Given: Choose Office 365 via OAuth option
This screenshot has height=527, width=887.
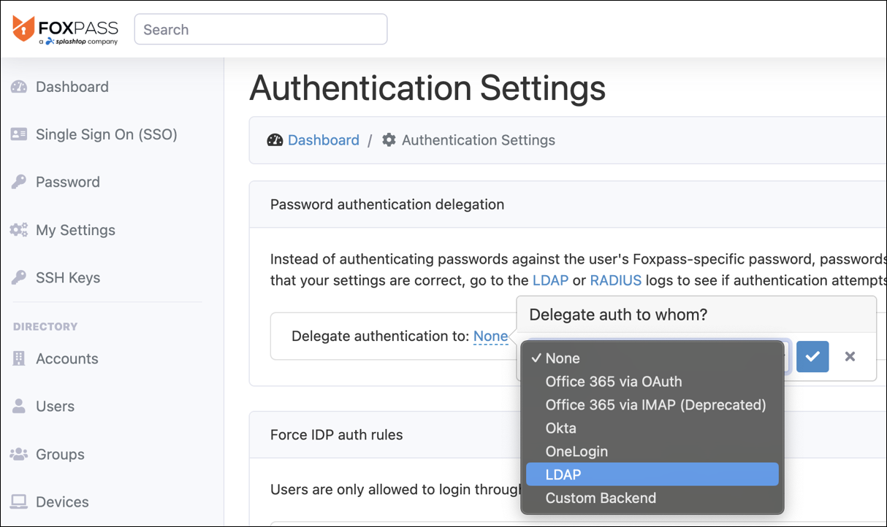Looking at the screenshot, I should (x=652, y=381).
